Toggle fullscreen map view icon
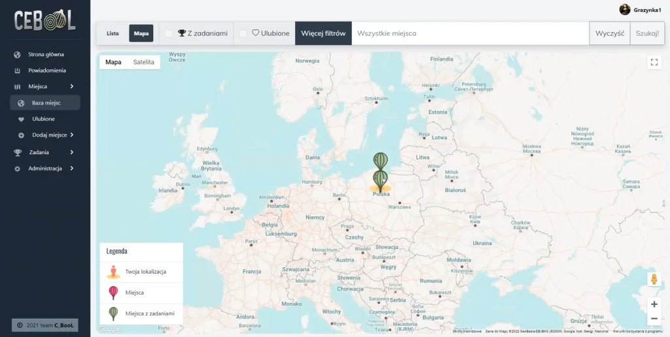Image resolution: width=670 pixels, height=337 pixels. [x=654, y=62]
